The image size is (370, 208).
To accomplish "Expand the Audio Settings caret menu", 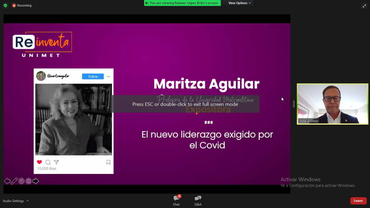I will coord(28,201).
